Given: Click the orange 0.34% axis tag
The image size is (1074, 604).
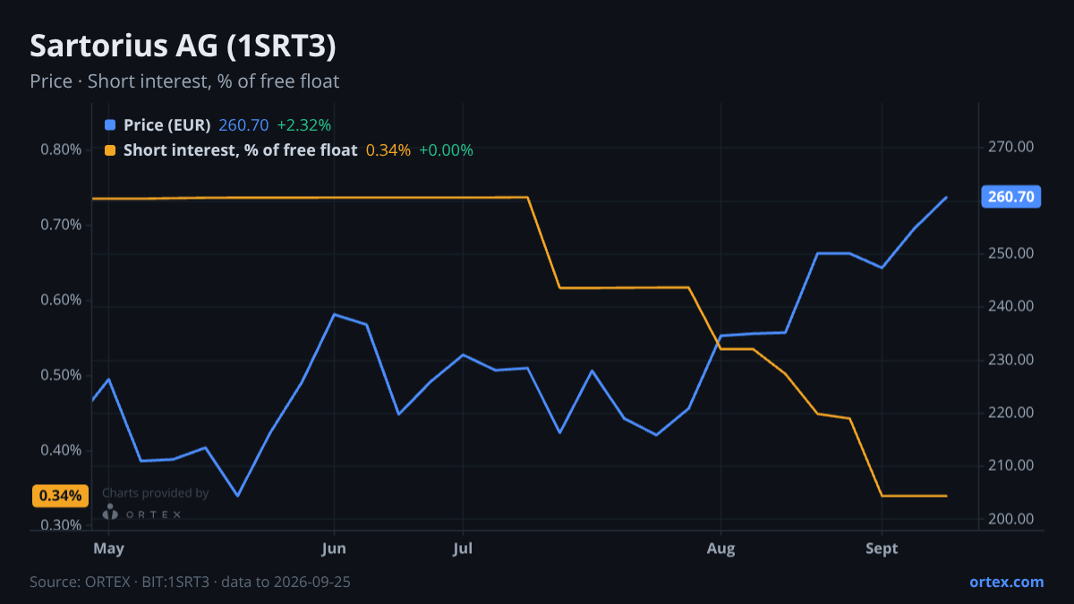Looking at the screenshot, I should tap(60, 496).
